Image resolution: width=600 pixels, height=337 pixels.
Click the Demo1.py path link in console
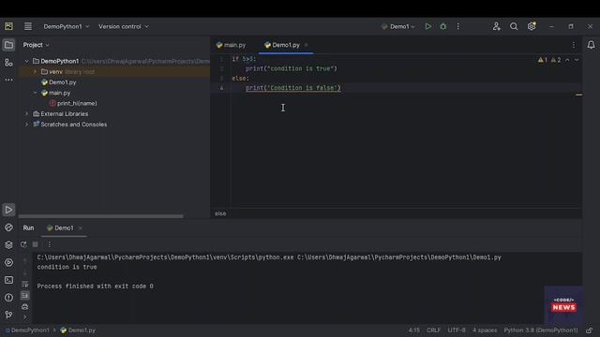[x=399, y=257]
